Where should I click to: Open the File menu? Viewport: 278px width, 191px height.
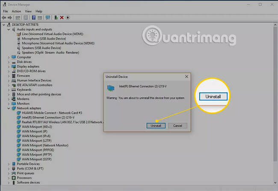tap(6, 12)
